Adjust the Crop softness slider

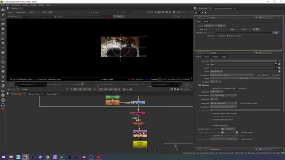click(244, 33)
